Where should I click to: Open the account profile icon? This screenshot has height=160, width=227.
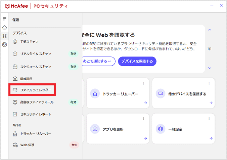tap(4, 45)
